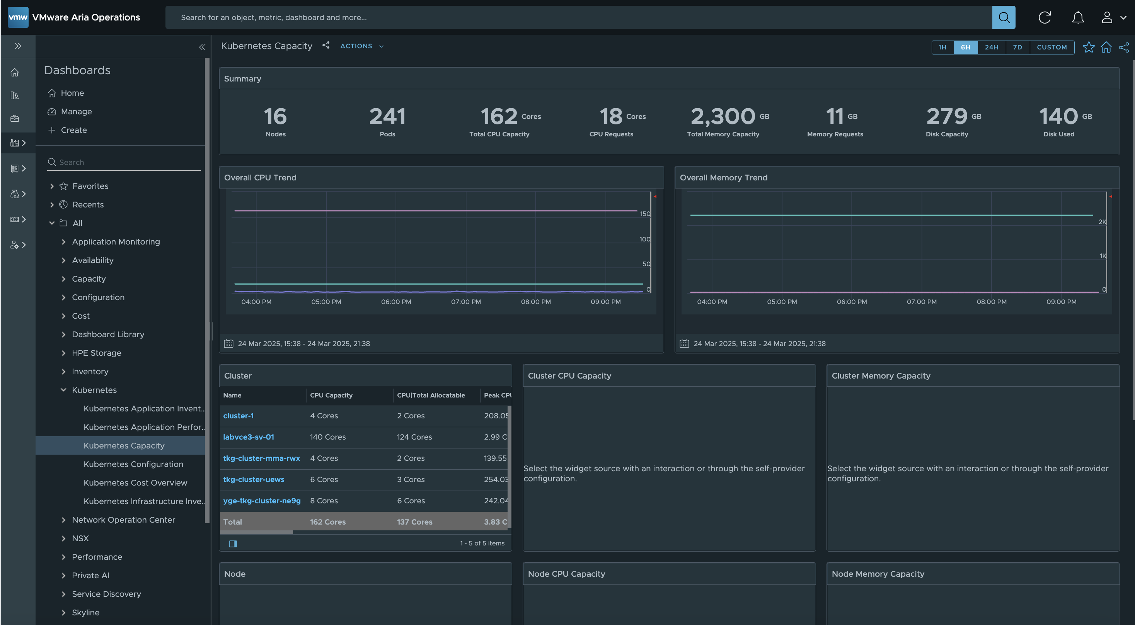Open the column chooser icon in Cluster widget

pyautogui.click(x=233, y=543)
